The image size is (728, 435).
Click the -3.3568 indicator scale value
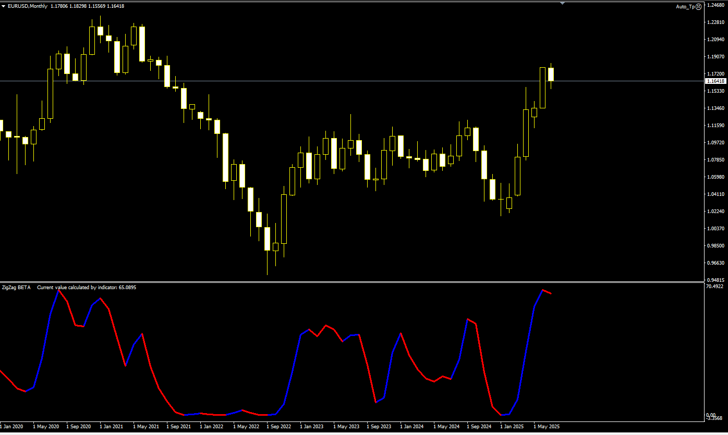pos(714,418)
